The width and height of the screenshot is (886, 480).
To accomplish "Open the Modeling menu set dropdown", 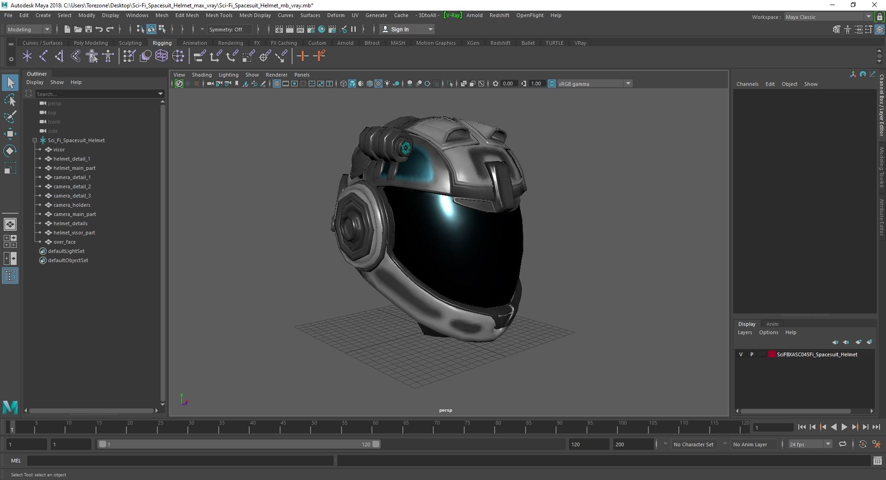I will tap(29, 29).
